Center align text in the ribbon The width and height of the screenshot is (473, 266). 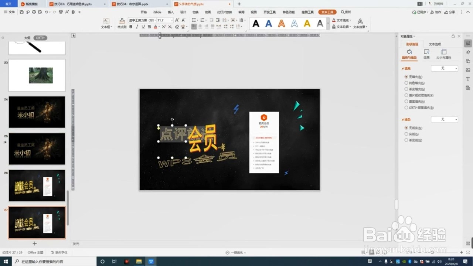click(200, 27)
